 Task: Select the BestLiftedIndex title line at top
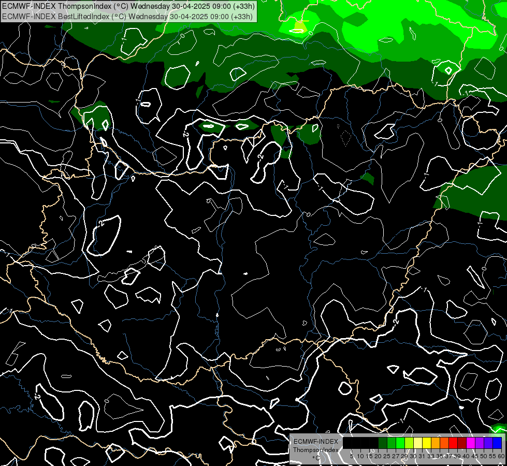click(x=127, y=17)
